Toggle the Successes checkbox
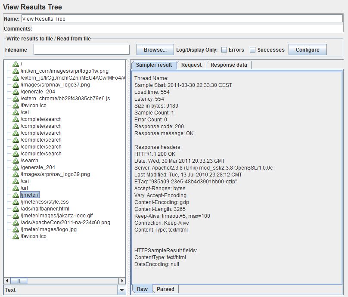Viewport: 348px width, 297px height. pyautogui.click(x=253, y=50)
